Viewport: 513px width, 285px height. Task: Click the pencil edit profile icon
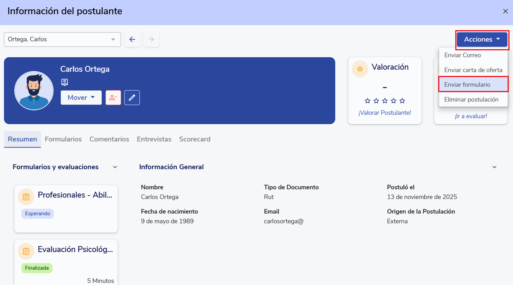click(132, 98)
